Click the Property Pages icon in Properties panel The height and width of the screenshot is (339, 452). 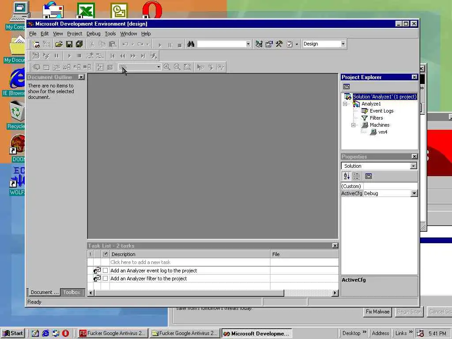[369, 176]
